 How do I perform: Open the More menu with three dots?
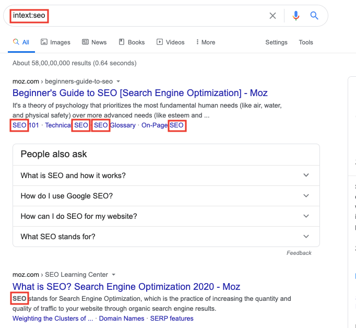[205, 42]
